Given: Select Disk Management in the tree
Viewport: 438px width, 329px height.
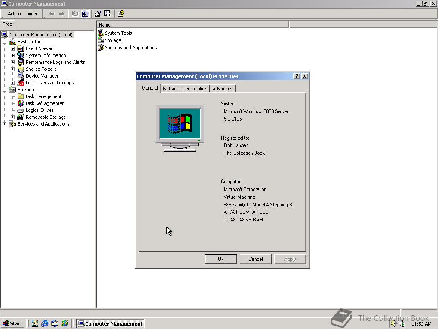Looking at the screenshot, I should [x=44, y=96].
